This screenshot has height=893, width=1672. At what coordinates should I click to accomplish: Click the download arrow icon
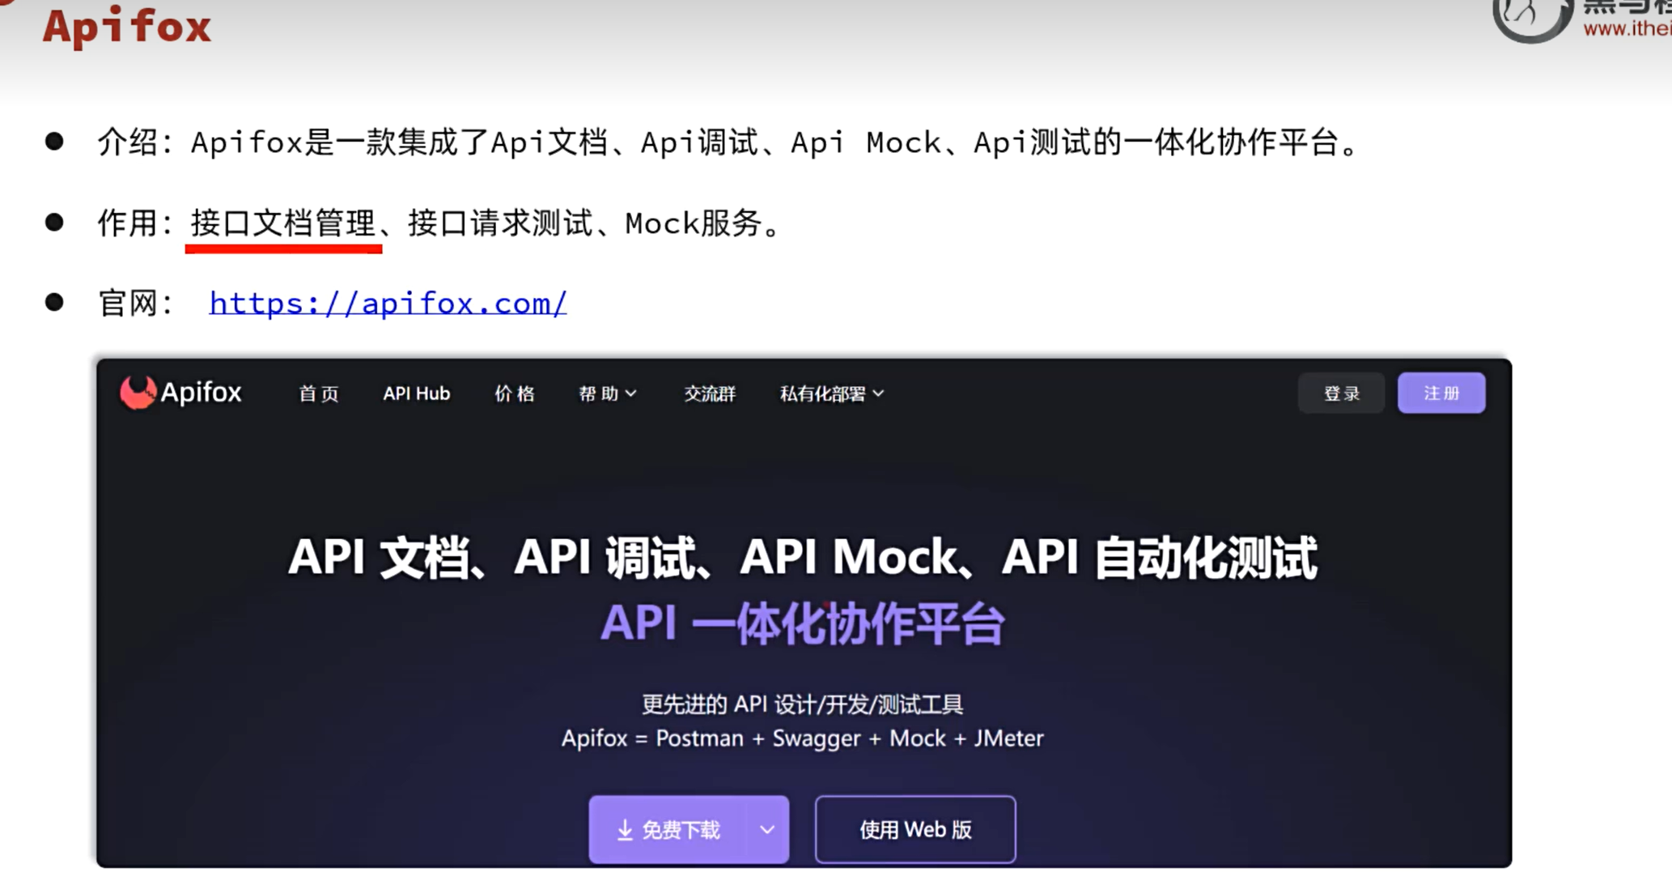[x=625, y=830]
